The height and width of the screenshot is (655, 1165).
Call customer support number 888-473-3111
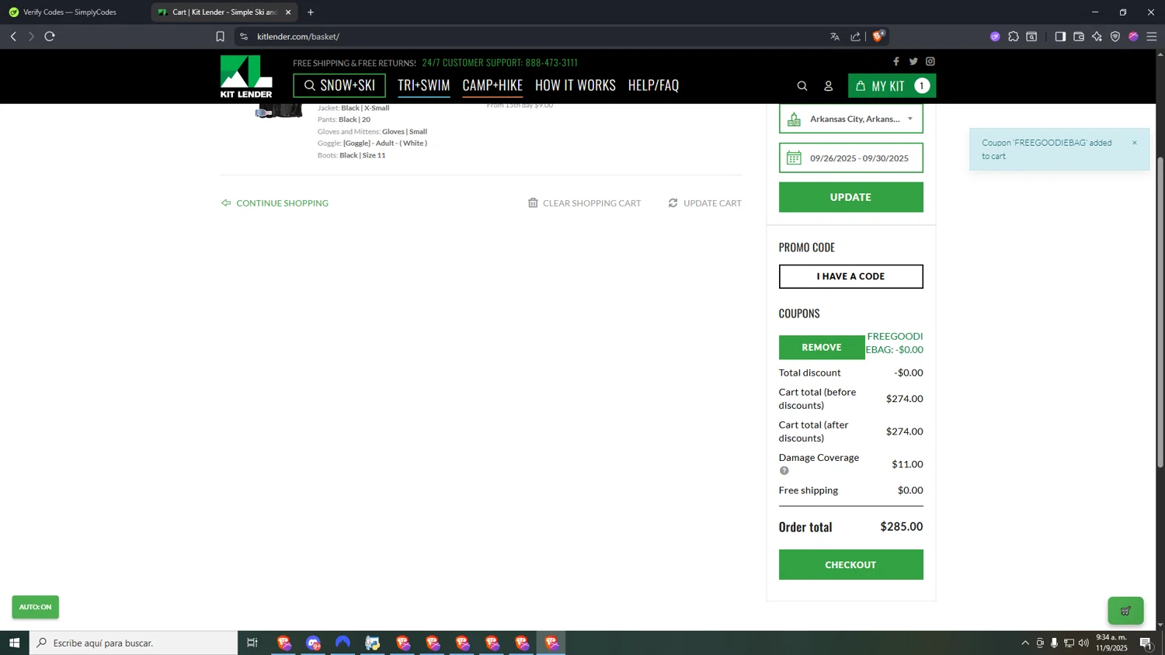pyautogui.click(x=551, y=62)
